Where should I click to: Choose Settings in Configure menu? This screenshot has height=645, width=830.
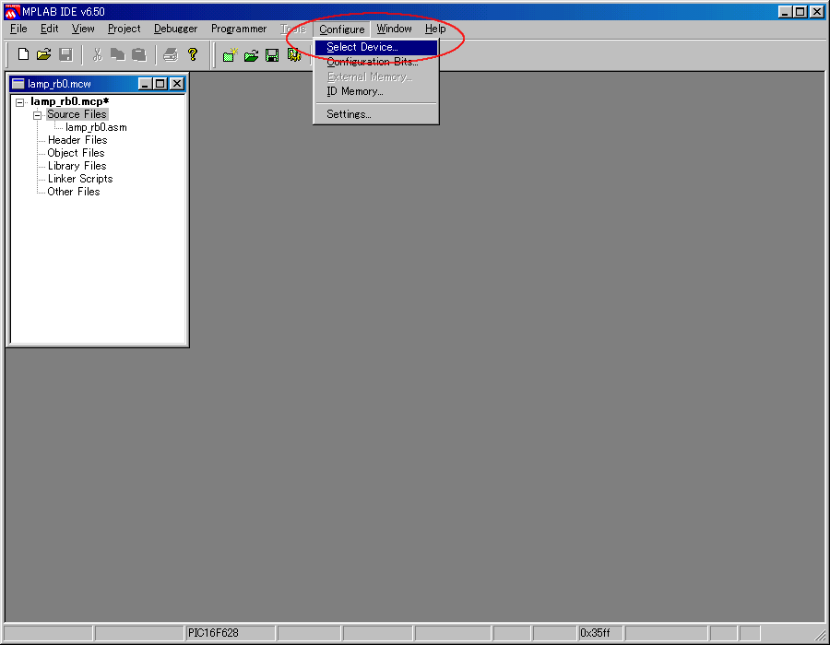(376, 114)
